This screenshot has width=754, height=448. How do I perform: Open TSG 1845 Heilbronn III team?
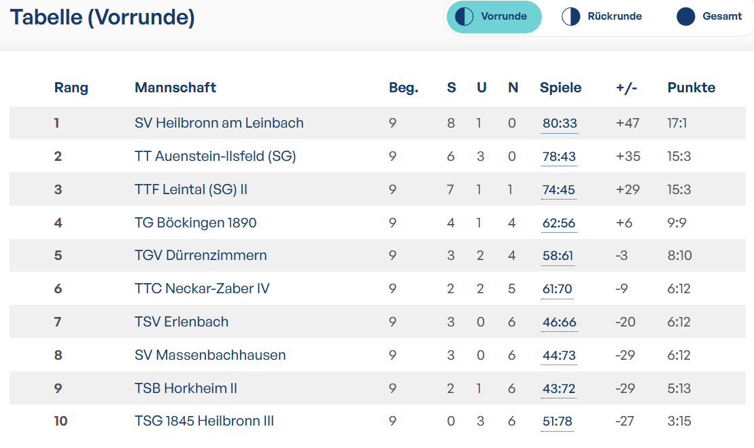tap(204, 421)
